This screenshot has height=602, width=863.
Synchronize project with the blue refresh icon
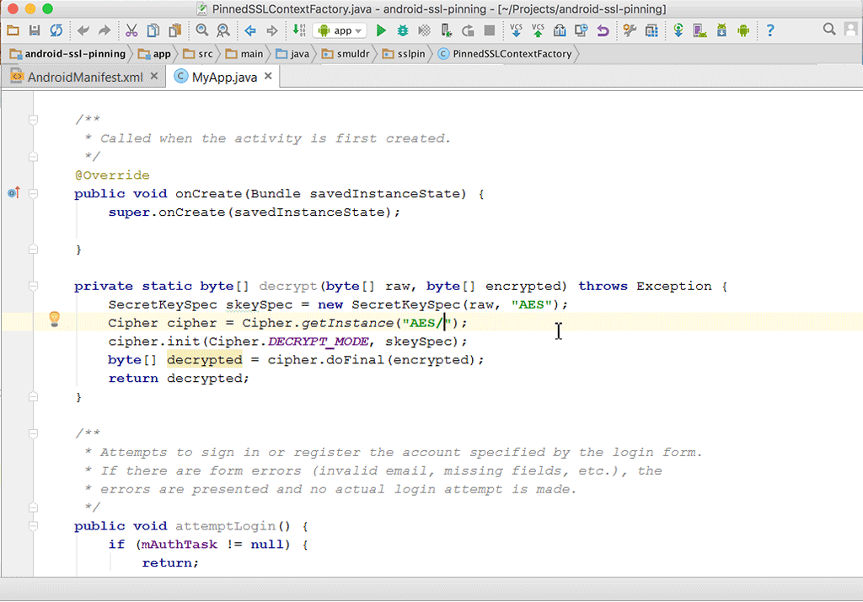click(x=56, y=31)
